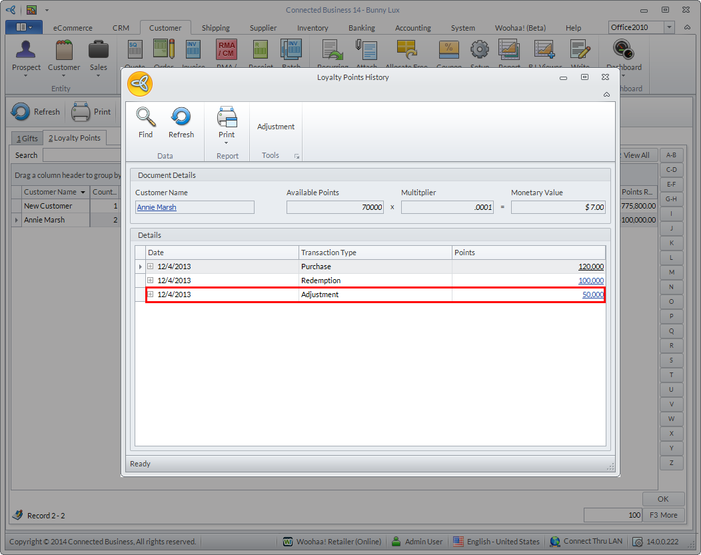The width and height of the screenshot is (701, 555).
Task: Expand the Purchase transaction row
Action: (x=151, y=267)
